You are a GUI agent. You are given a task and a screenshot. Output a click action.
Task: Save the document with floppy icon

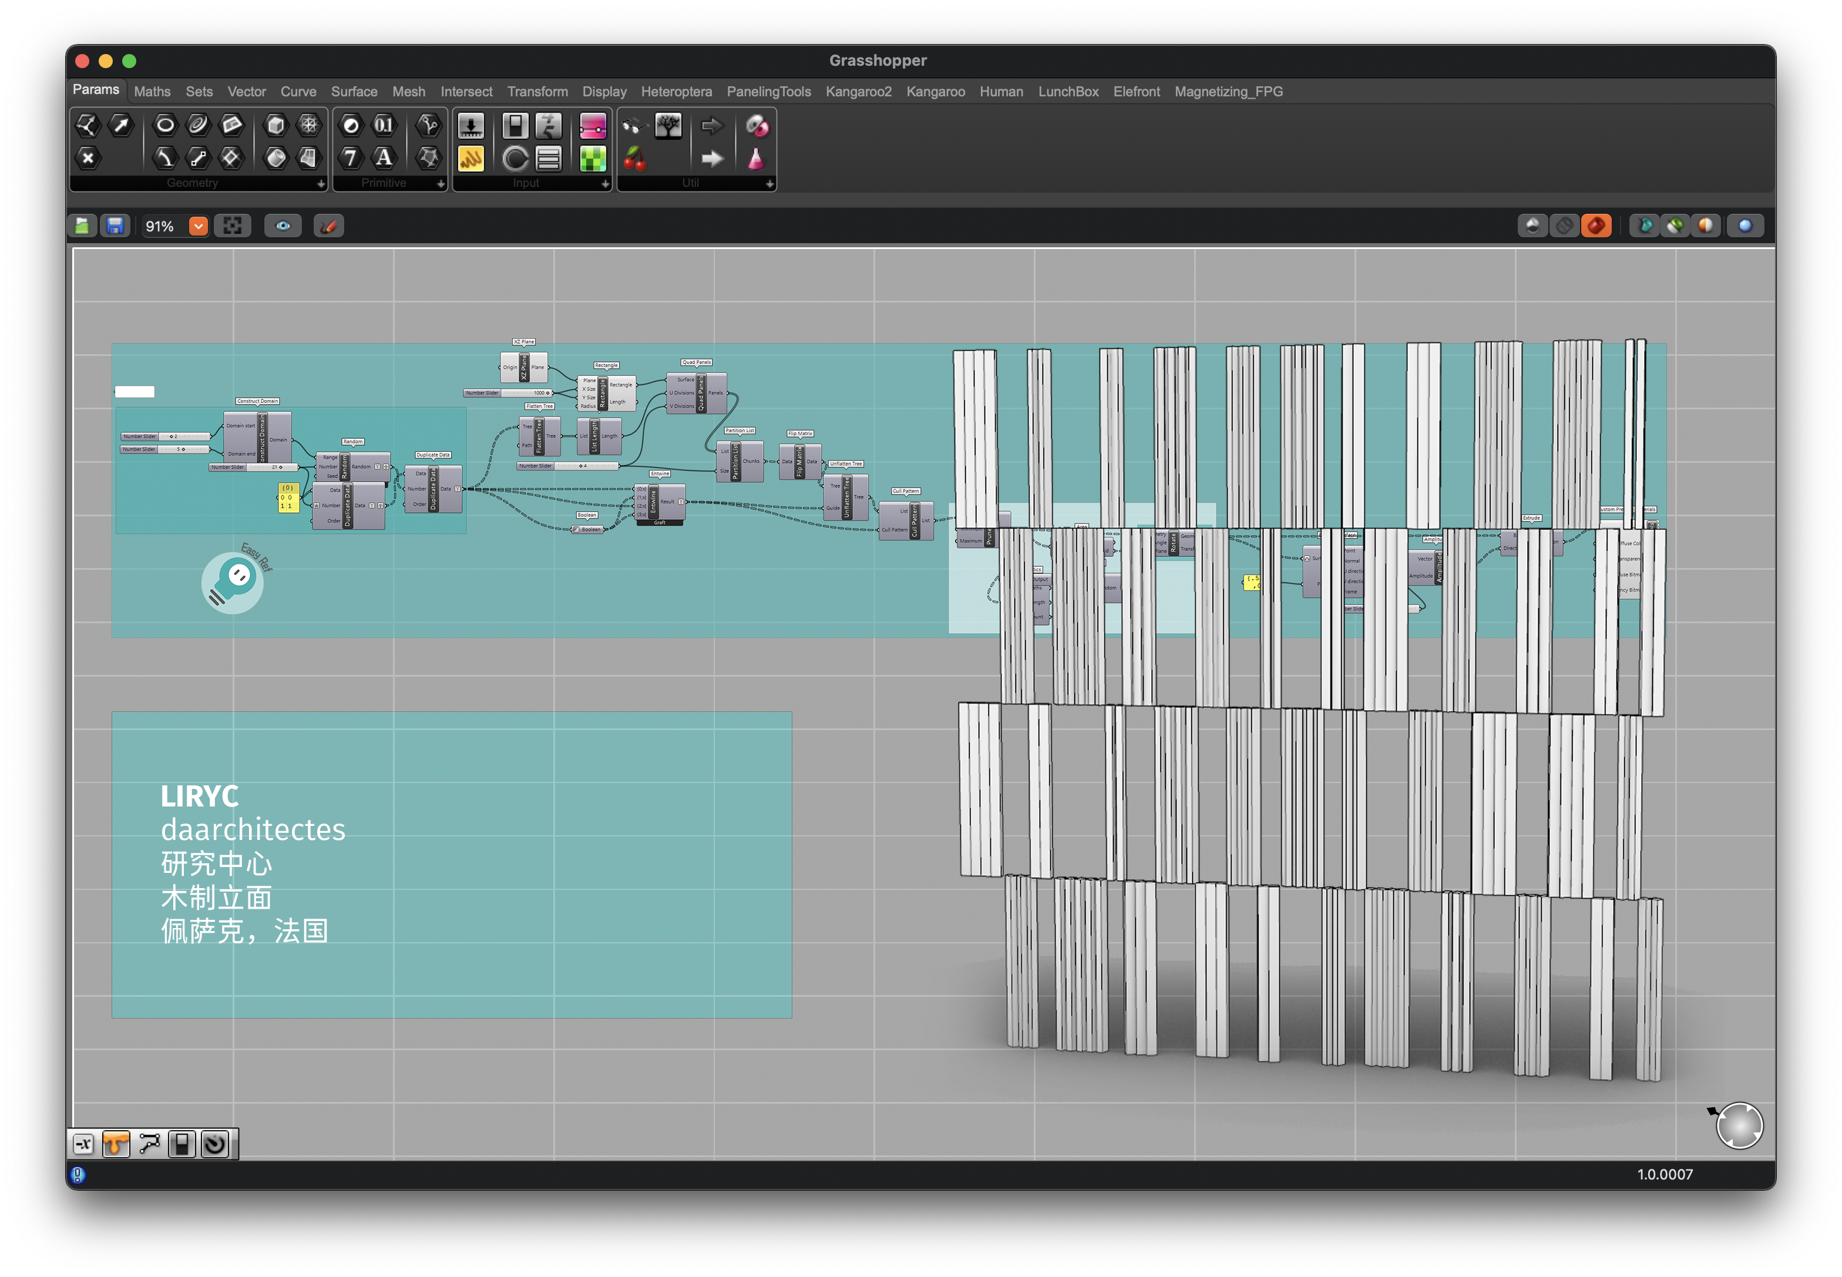coord(115,226)
